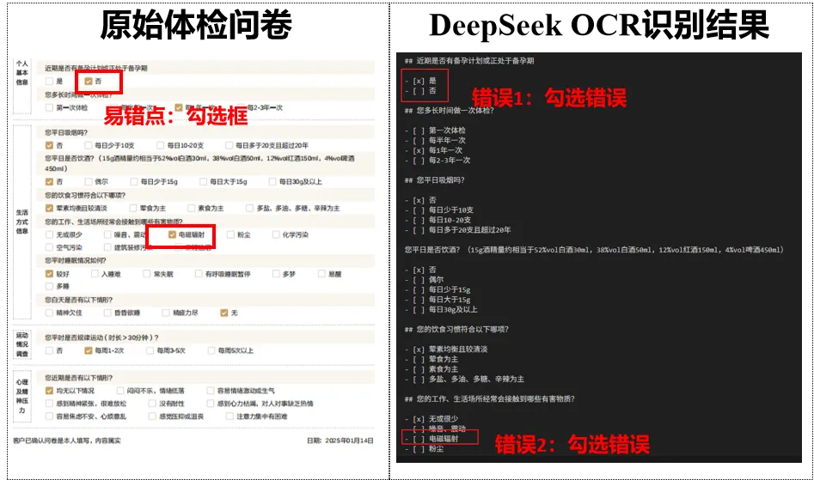Screen dimensions: 814x480
Task: Select 入睡难 sleep option
Action: [93, 274]
